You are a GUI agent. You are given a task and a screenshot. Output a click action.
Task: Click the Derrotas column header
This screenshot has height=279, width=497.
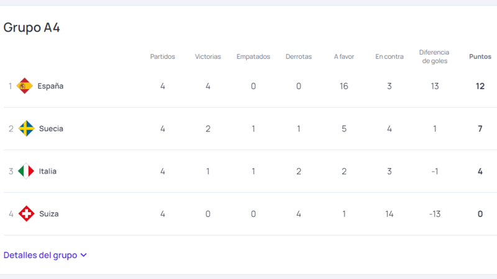point(299,56)
